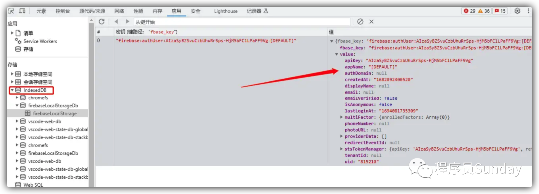Switch to the 元素 tab
Image resolution: width=539 pixels, height=194 pixels.
tap(41, 11)
